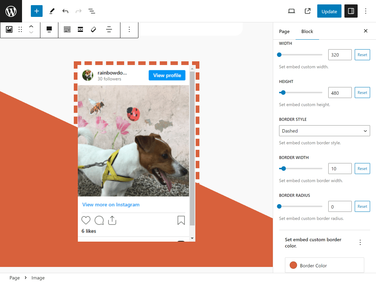This screenshot has width=376, height=282.
Task: Redo the last change
Action: pyautogui.click(x=79, y=11)
